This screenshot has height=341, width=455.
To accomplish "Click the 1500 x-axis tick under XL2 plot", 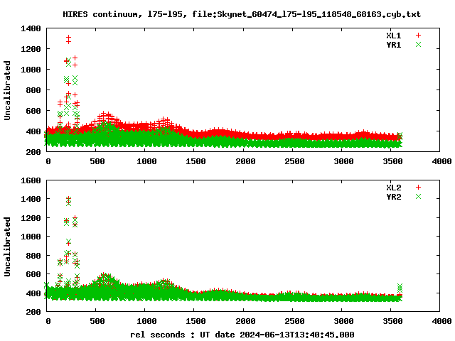I will click(196, 321).
